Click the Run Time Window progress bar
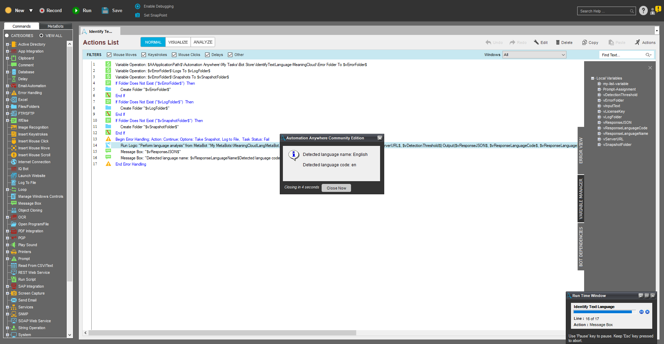The height and width of the screenshot is (344, 664). point(605,312)
